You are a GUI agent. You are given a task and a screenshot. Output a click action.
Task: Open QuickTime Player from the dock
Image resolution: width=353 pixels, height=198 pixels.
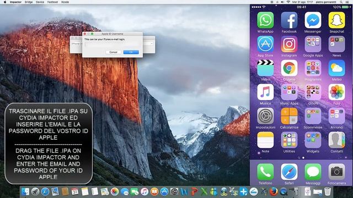(x=284, y=192)
